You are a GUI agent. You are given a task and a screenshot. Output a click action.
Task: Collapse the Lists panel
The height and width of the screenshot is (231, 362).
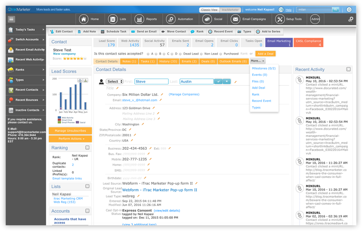coord(87,186)
